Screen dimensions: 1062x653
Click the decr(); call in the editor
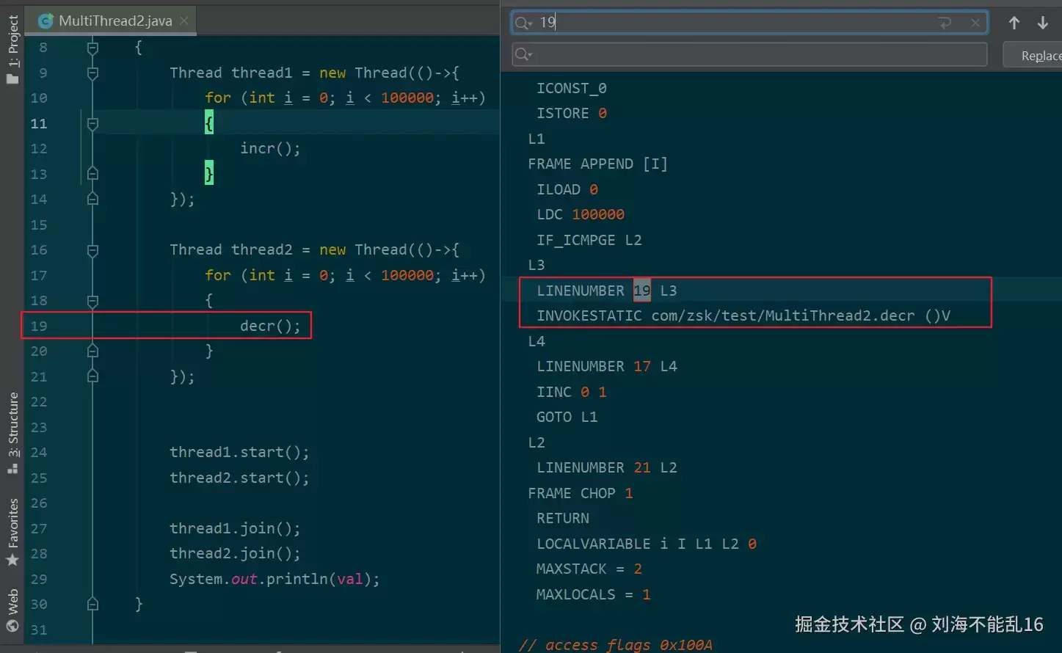270,326
